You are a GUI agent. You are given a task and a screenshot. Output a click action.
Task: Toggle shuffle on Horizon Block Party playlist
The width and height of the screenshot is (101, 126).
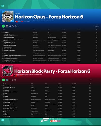pos(10,80)
